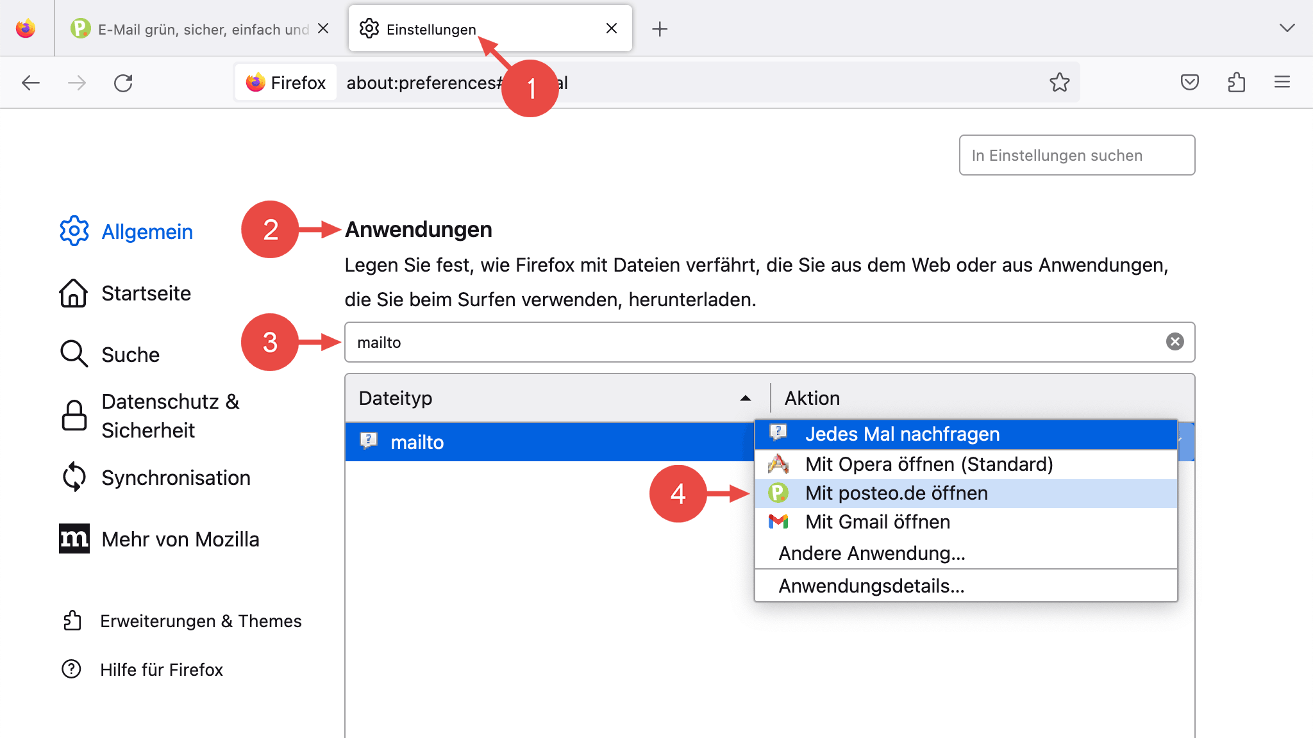Select Mit Gmail öffnen entry
This screenshot has height=738, width=1313.
coord(877,522)
